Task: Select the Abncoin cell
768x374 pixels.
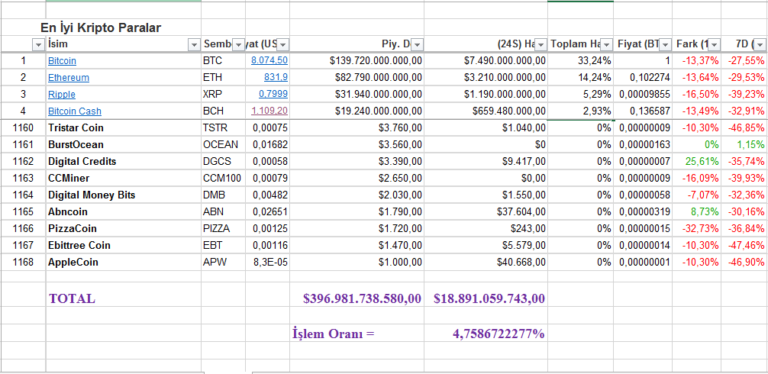Action: pyautogui.click(x=124, y=211)
